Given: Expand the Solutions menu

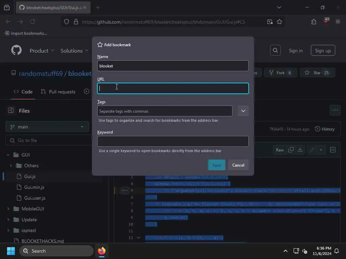Looking at the screenshot, I should coord(74,51).
